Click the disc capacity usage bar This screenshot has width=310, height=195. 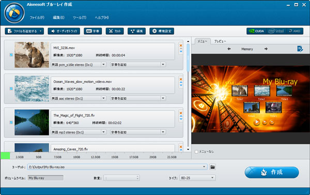pos(96,156)
